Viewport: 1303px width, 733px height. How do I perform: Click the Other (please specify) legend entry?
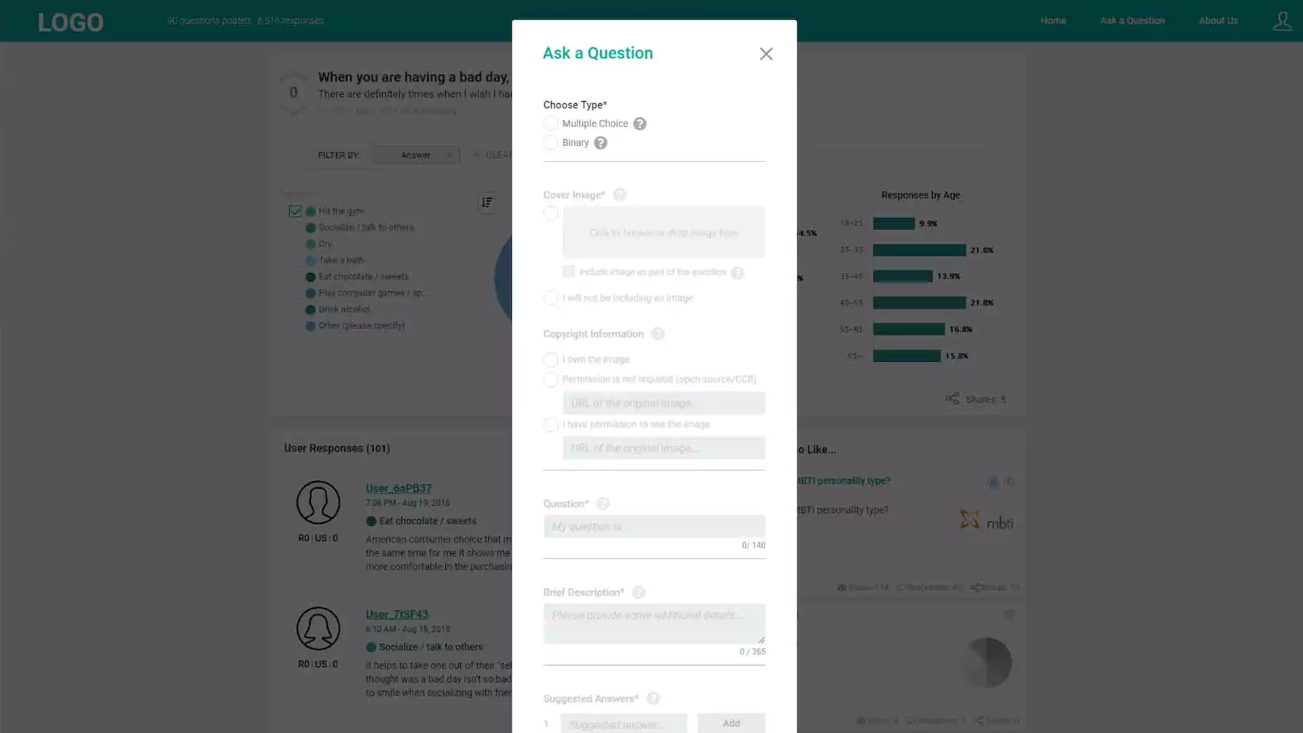pos(355,326)
